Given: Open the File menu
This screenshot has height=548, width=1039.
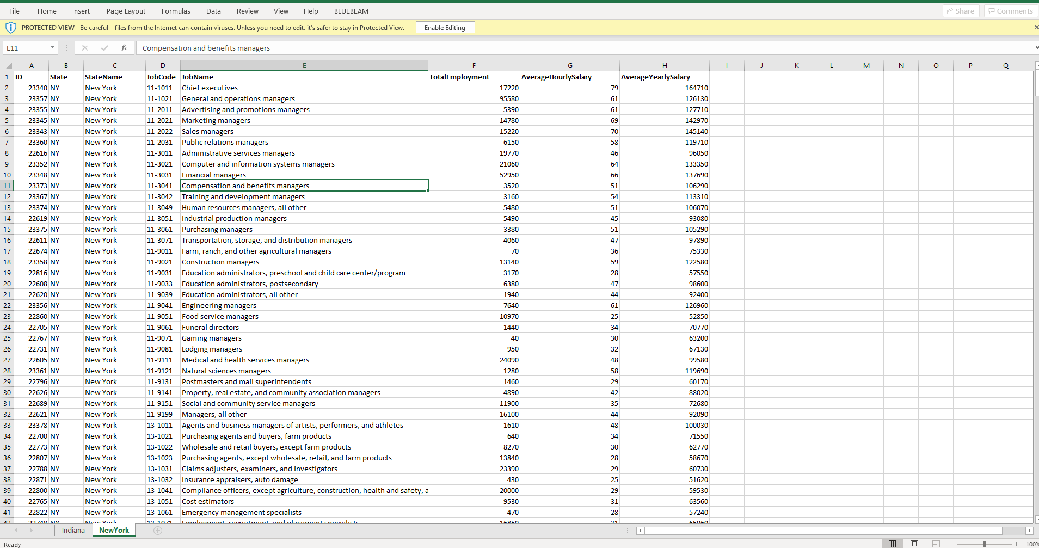Looking at the screenshot, I should click(x=14, y=11).
